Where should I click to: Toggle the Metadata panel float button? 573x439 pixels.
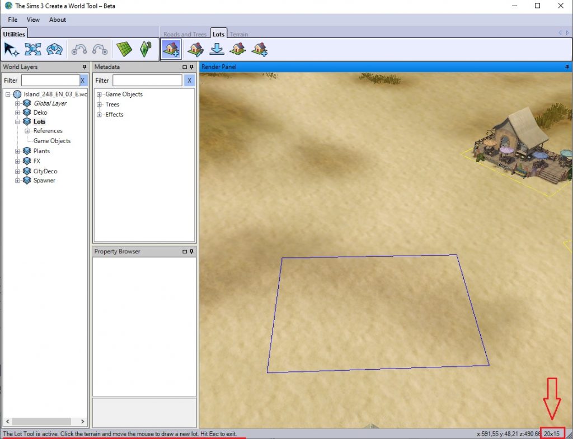(185, 67)
